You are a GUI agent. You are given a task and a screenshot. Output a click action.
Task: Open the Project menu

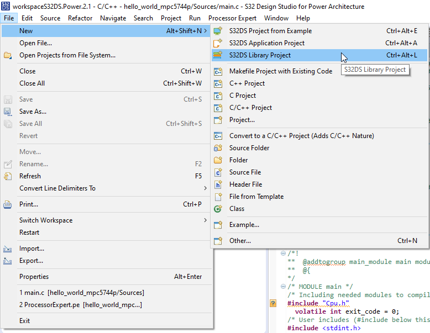(171, 18)
